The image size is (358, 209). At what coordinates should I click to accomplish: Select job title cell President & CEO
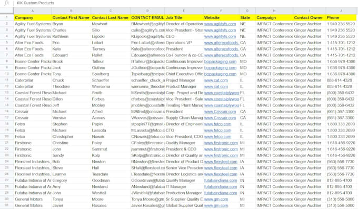tap(184, 149)
